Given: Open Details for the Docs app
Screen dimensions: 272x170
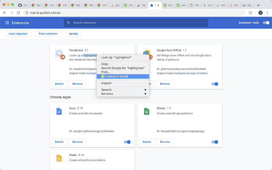Looking at the screenshot, I should pos(59,142).
